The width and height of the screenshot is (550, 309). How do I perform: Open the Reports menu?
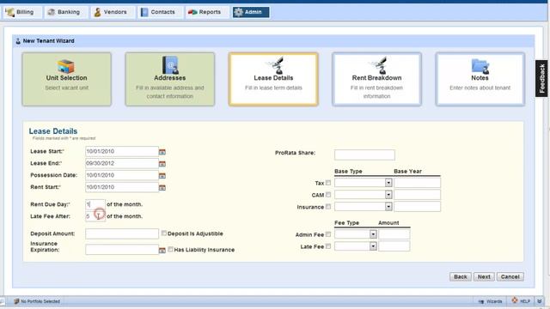(x=206, y=12)
